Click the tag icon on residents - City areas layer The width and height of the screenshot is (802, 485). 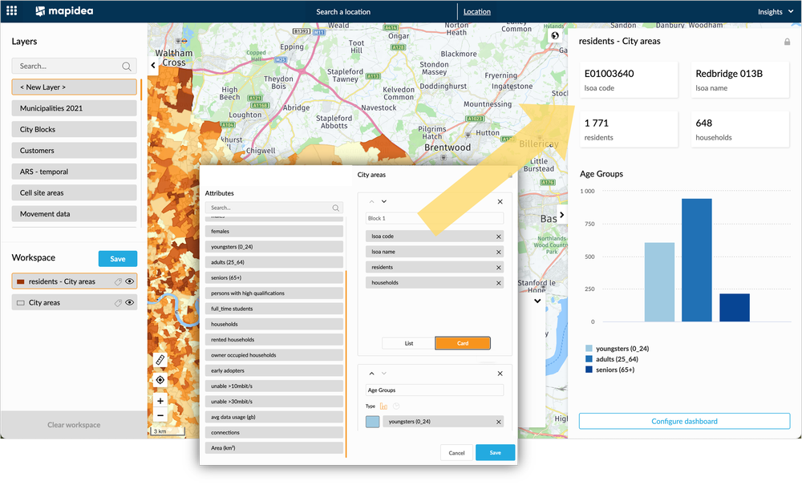[x=118, y=281]
